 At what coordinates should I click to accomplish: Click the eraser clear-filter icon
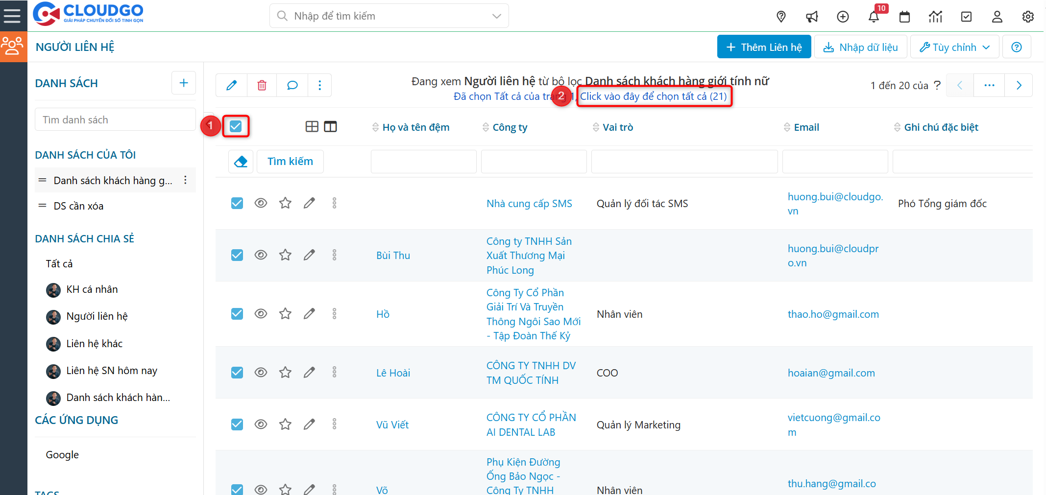[x=241, y=162]
